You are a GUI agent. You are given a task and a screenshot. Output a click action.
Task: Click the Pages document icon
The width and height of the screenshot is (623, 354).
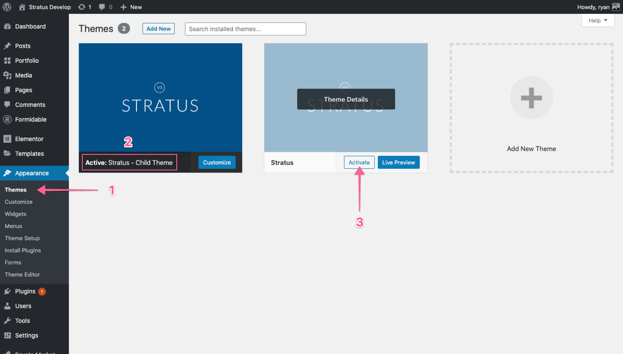7,90
